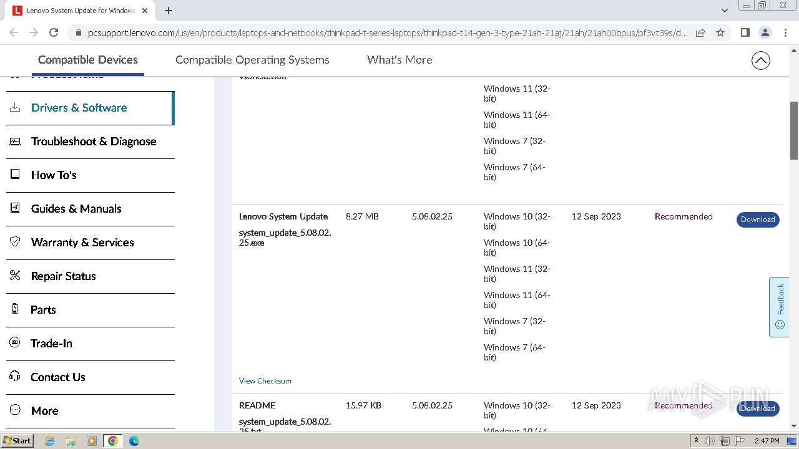799x449 pixels.
Task: Open File Explorer from the taskbar
Action: point(71,441)
